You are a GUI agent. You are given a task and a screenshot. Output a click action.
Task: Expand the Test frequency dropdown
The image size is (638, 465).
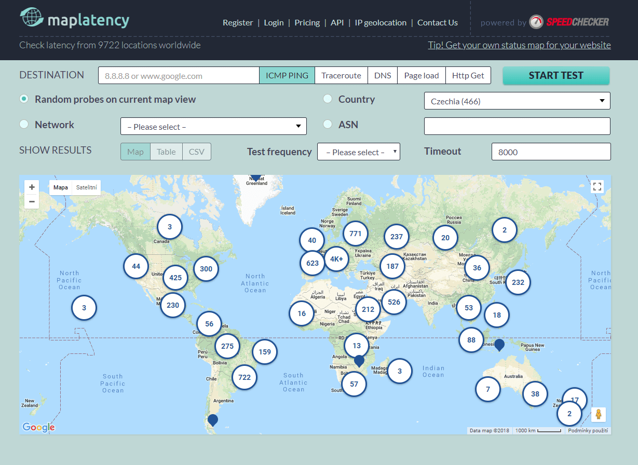point(359,152)
